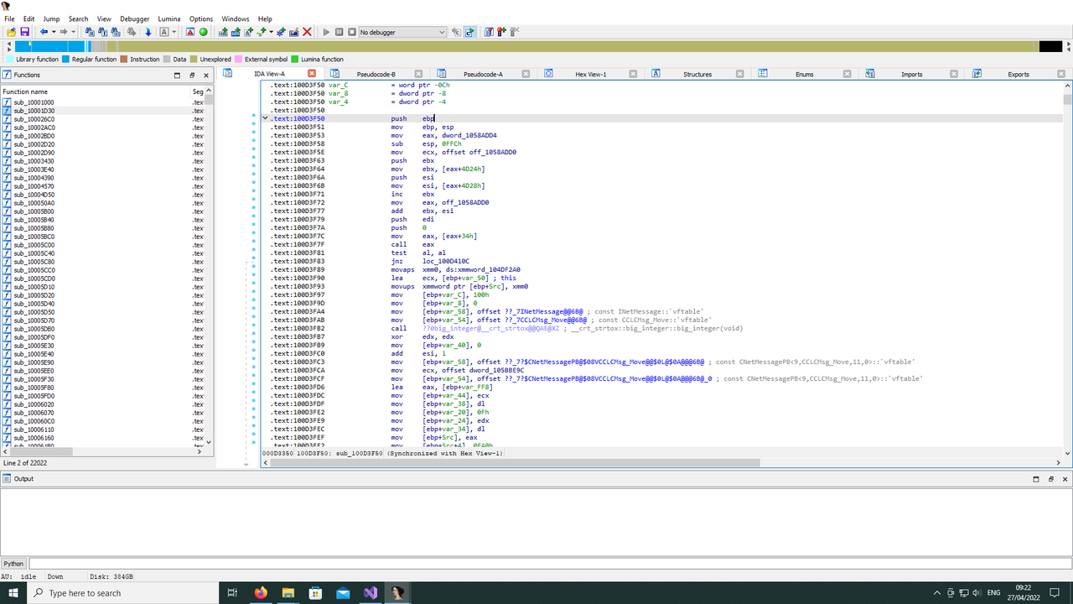Image resolution: width=1073 pixels, height=604 pixels.
Task: Click the Enums tab icon
Action: tap(763, 74)
